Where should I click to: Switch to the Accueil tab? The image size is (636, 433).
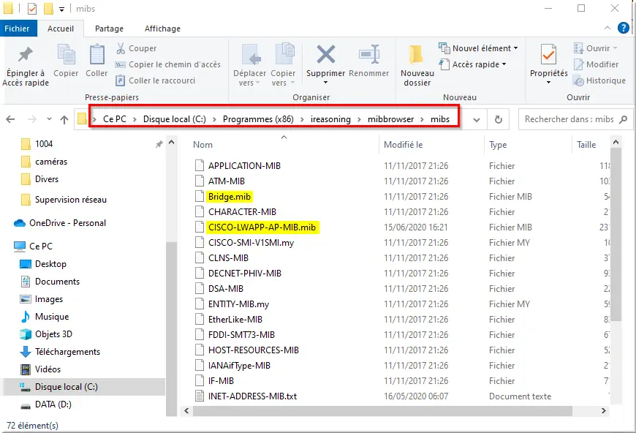[61, 29]
